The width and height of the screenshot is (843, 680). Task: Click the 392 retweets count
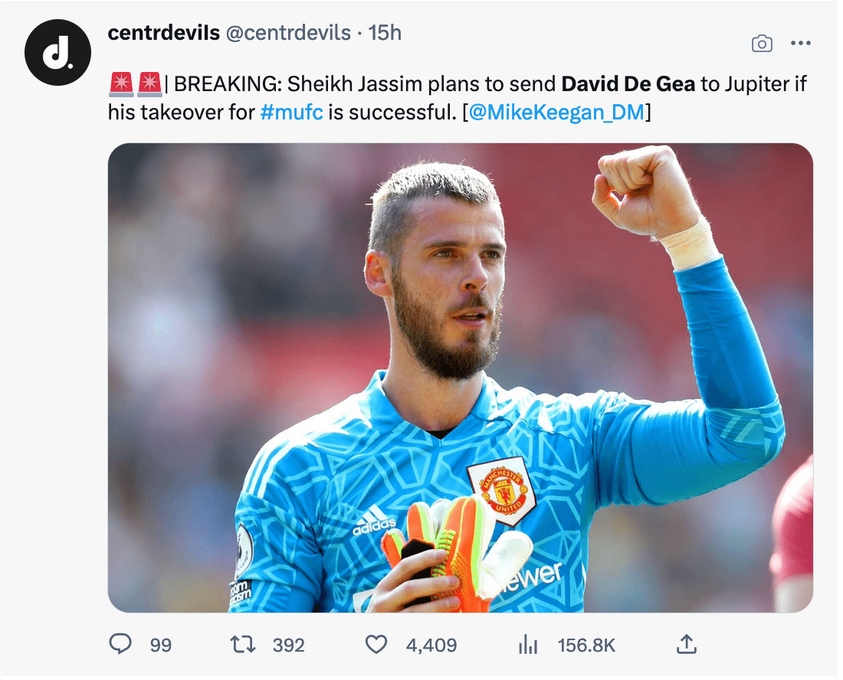point(289,646)
